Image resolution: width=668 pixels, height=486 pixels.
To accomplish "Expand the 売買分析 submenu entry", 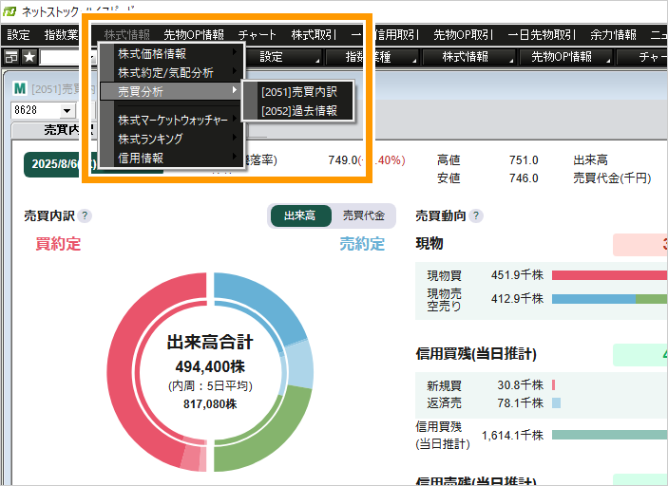I will [172, 91].
